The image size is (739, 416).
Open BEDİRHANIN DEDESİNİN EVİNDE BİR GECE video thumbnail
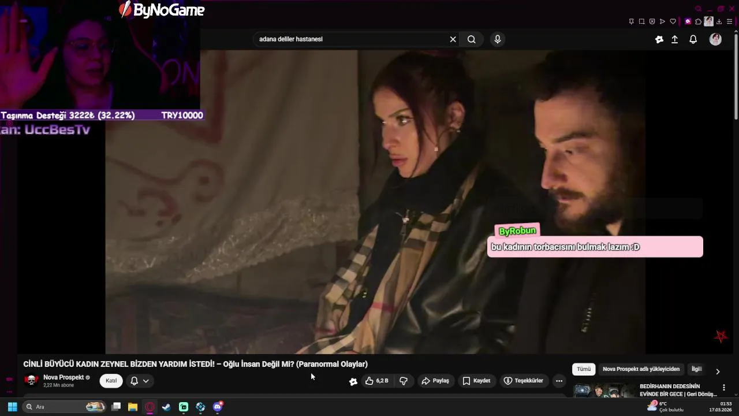604,391
